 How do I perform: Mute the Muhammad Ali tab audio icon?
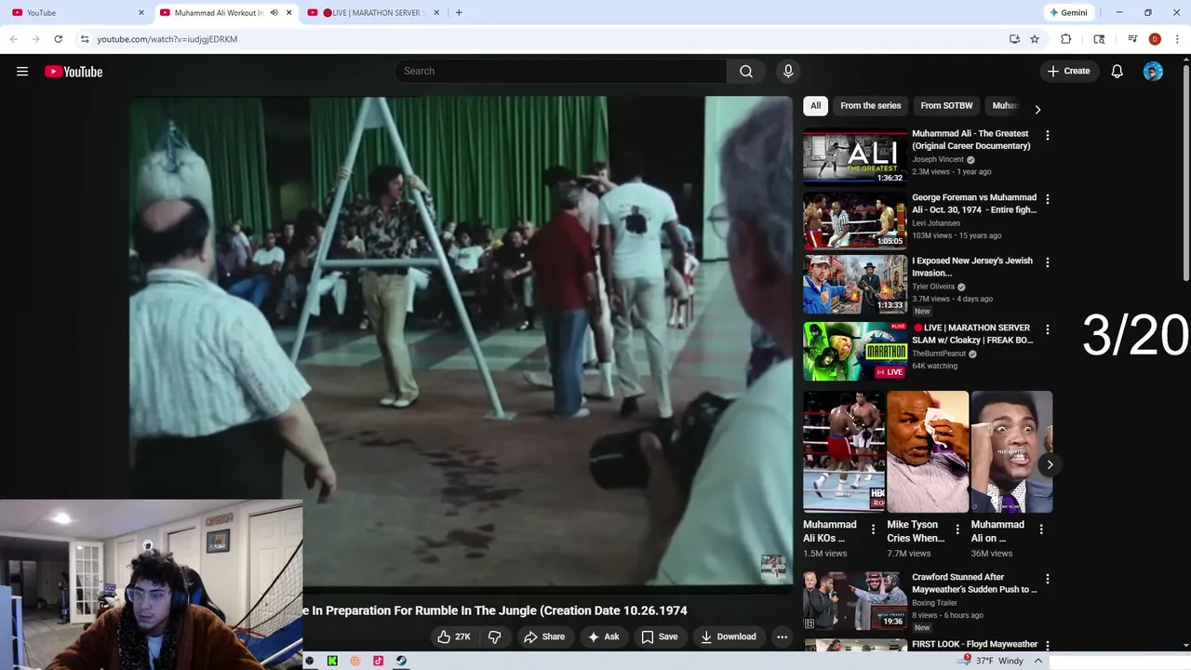pos(274,13)
